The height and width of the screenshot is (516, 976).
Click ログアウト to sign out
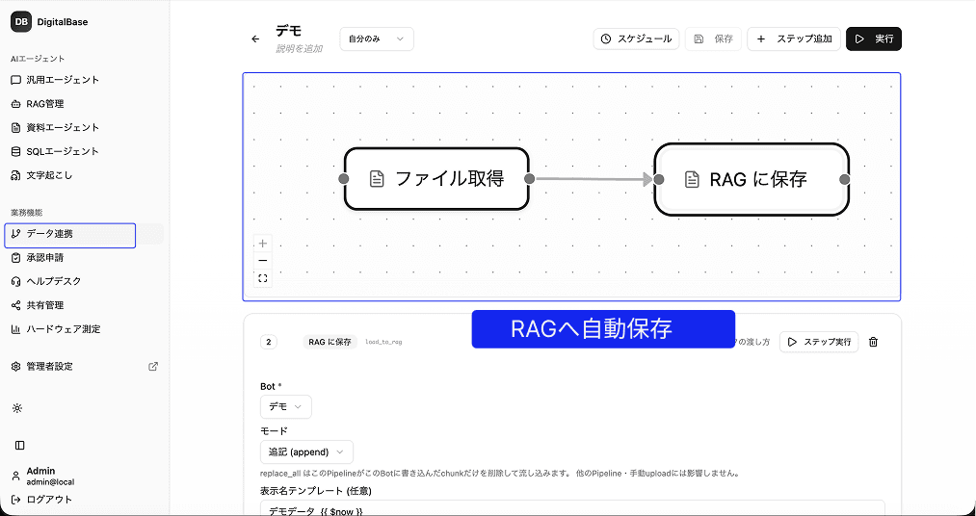point(42,500)
